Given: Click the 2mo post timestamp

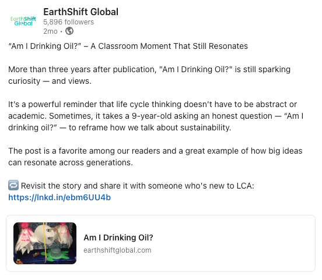Looking at the screenshot, I should point(50,31).
